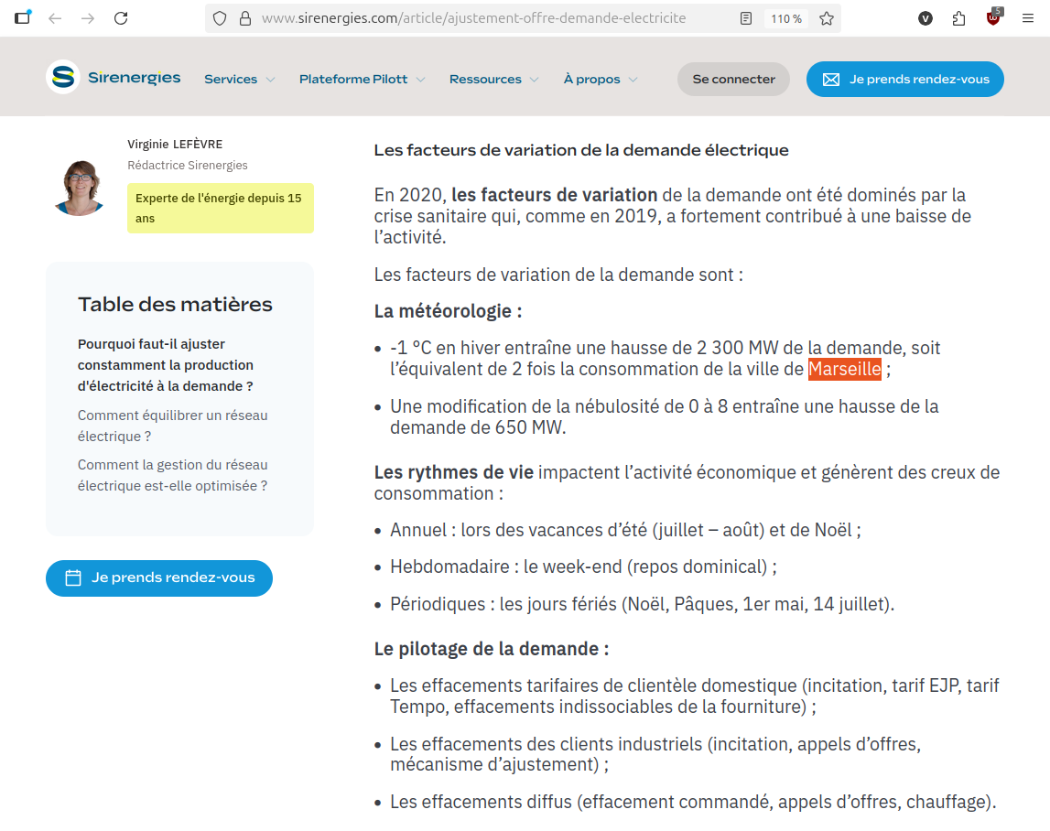Open the uBlock Origin extension icon
This screenshot has width=1050, height=831.
pos(993,18)
